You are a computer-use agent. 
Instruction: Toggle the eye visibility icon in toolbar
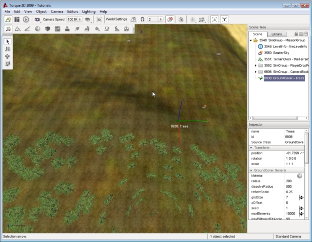pyautogui.click(x=88, y=20)
